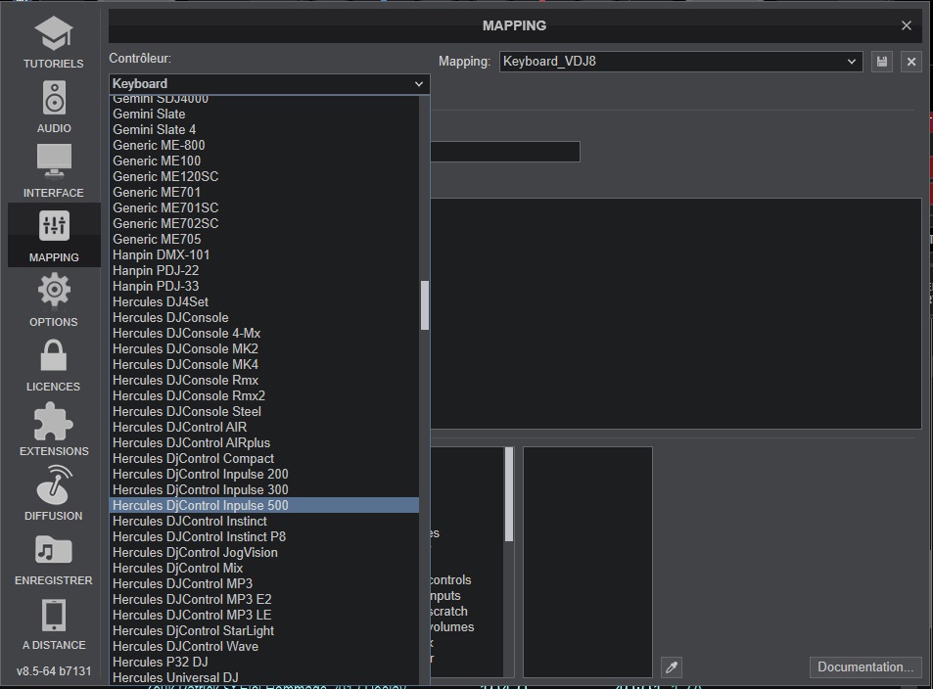
Task: Open the Licences padlock section
Action: tap(54, 365)
